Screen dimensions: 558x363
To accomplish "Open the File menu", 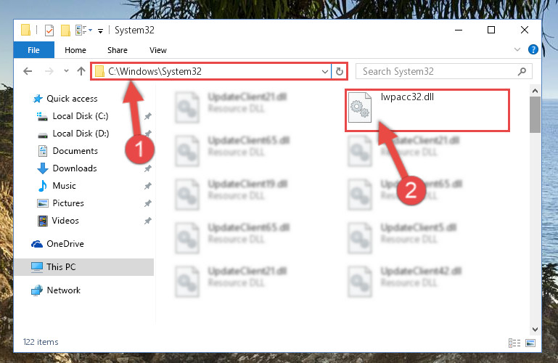I will [x=34, y=50].
